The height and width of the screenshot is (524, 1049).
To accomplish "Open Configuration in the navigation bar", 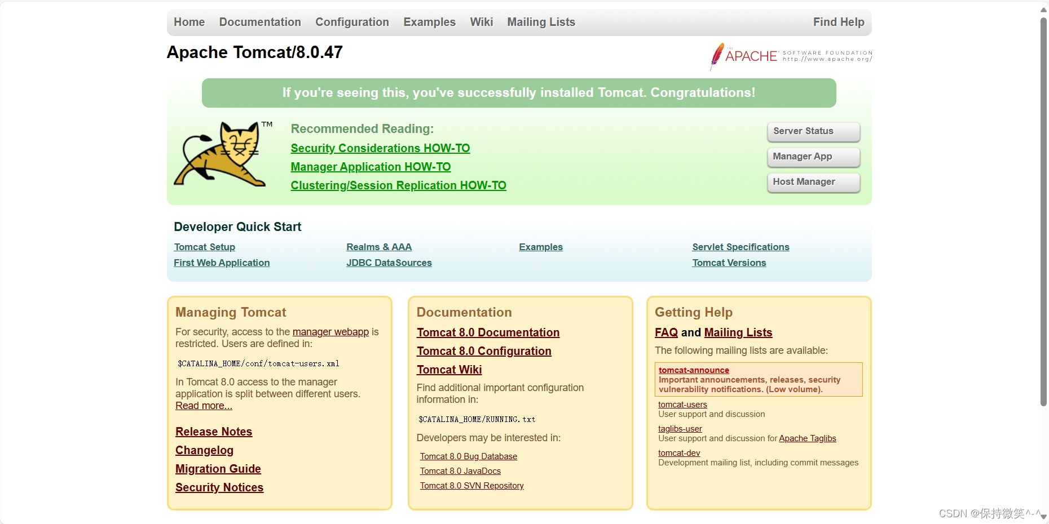I will coord(352,22).
